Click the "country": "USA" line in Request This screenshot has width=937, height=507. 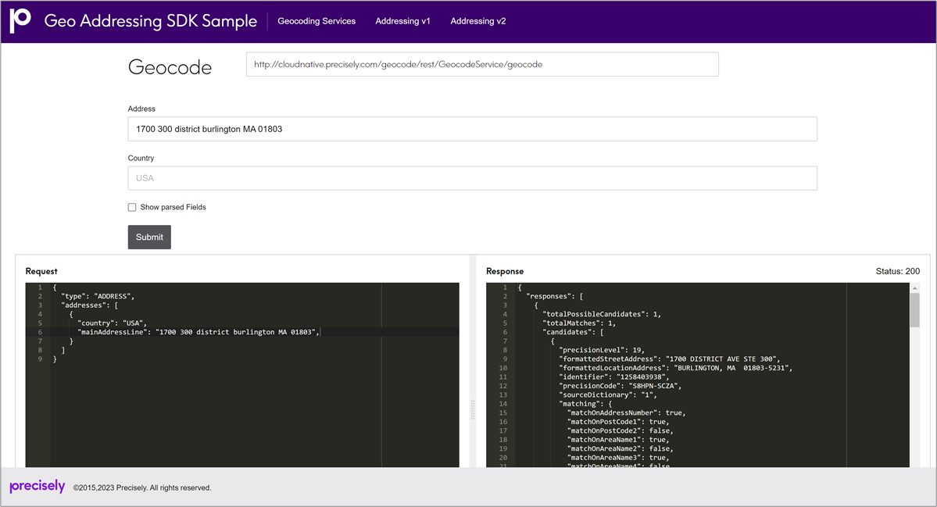pyautogui.click(x=112, y=323)
